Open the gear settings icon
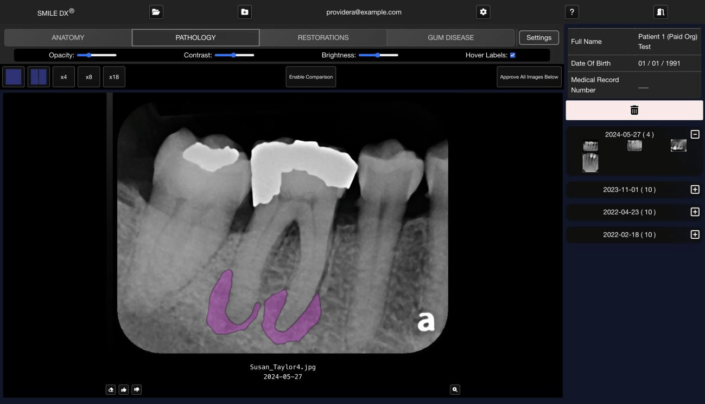Screen dimensions: 705x404 click(483, 12)
